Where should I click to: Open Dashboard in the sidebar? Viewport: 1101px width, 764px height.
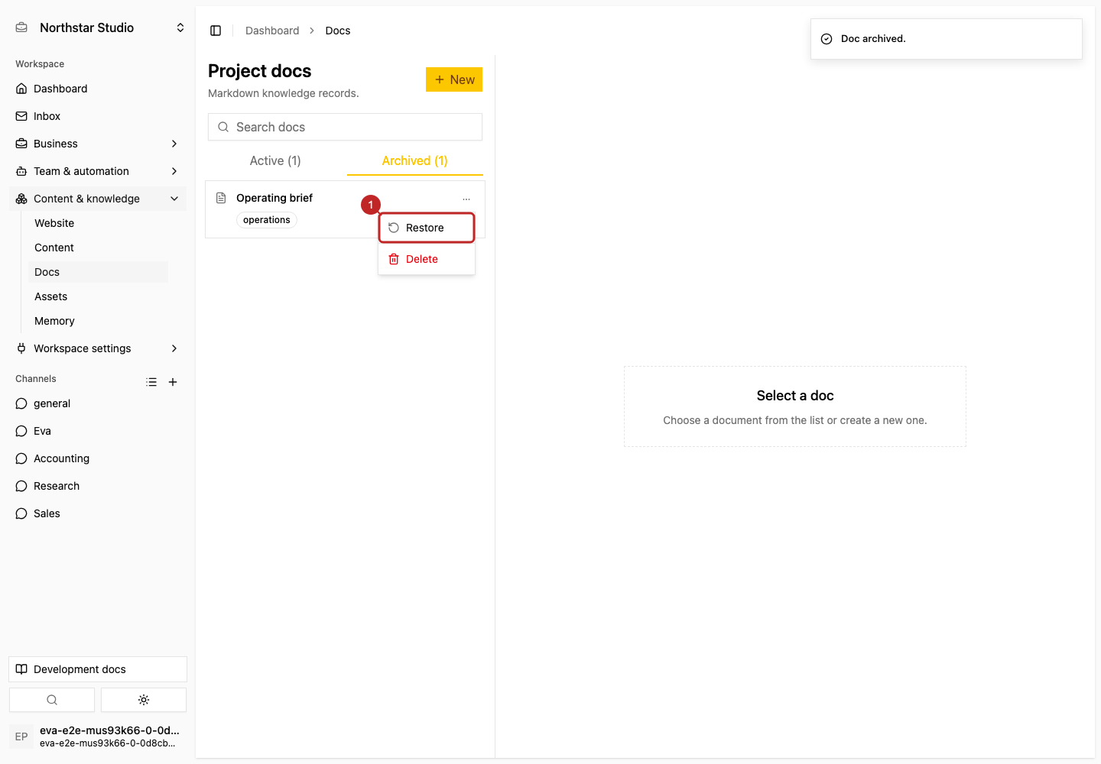click(98, 89)
